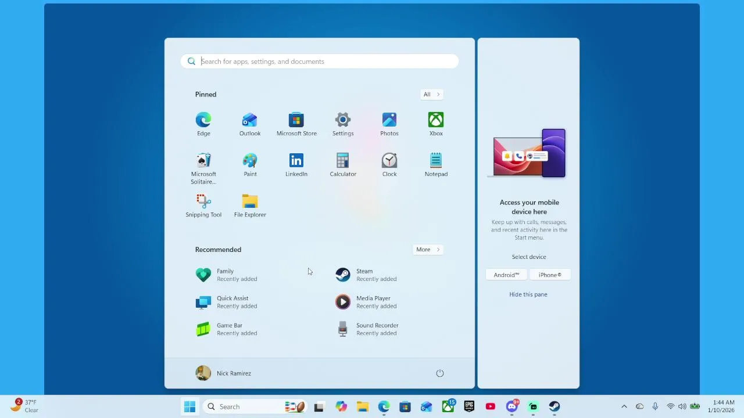744x418 pixels.
Task: Launch Outlook from pinned apps
Action: point(250,124)
